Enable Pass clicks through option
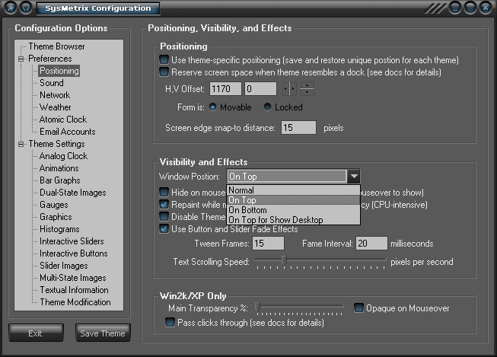 pyautogui.click(x=170, y=323)
